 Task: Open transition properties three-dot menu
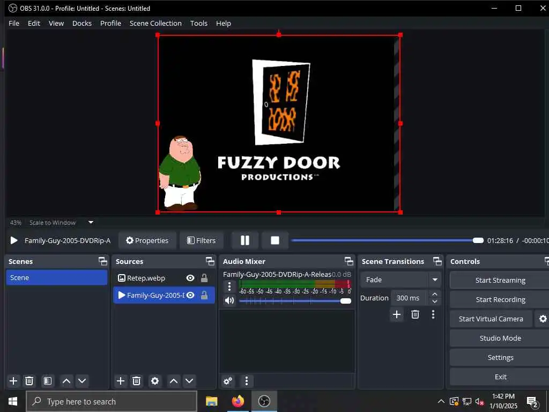pos(433,314)
